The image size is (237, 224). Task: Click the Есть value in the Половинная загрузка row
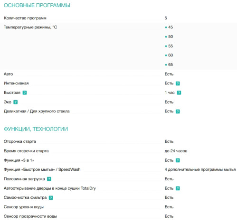[x=169, y=179]
